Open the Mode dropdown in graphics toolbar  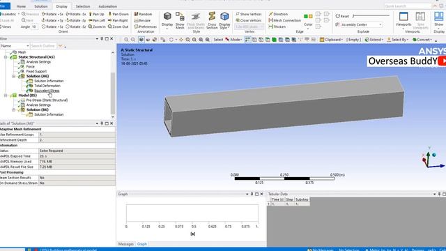click(233, 40)
